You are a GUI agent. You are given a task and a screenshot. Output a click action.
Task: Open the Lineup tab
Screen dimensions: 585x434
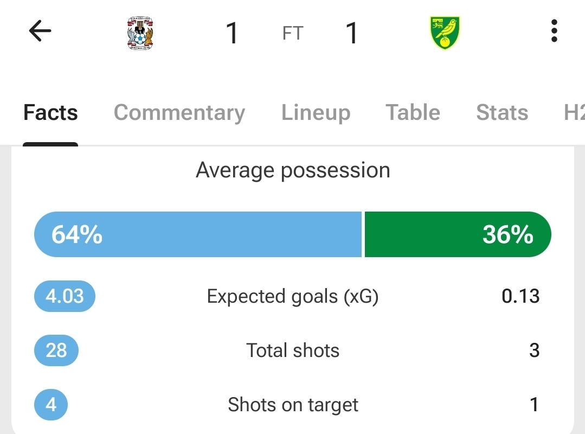[x=316, y=113]
